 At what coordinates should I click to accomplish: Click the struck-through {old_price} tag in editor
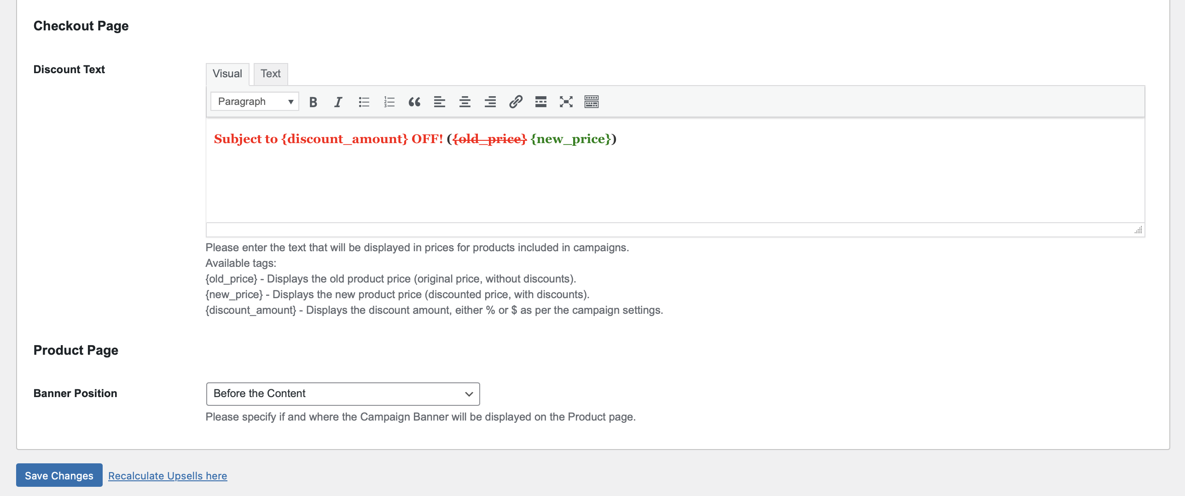click(x=489, y=139)
